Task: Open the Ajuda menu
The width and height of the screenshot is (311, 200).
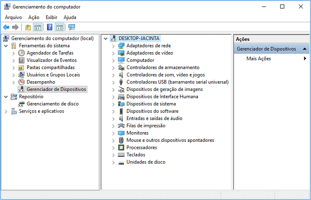Action: click(70, 17)
